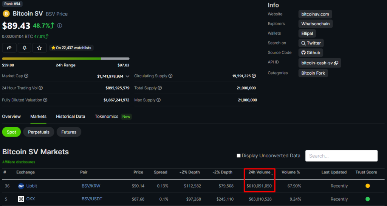The width and height of the screenshot is (387, 206).
Task: Open the Github source code link
Action: point(311,53)
